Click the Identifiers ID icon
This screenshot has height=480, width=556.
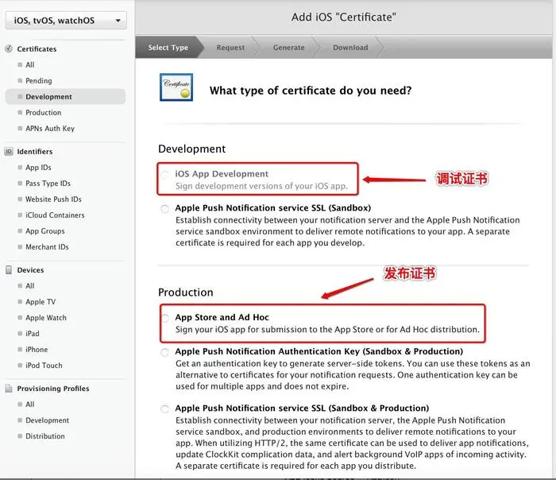click(9, 152)
